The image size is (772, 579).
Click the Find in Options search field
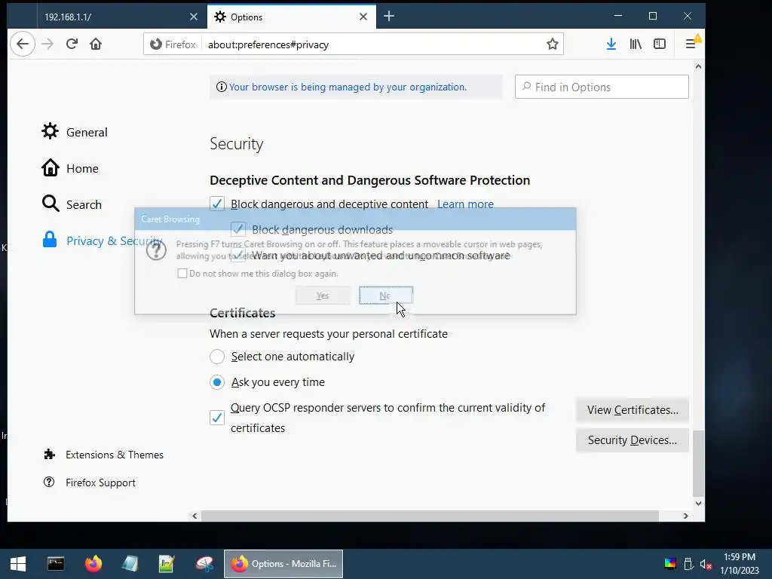(602, 87)
